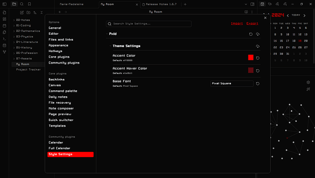Reset Accent Color to default
This screenshot has width=315, height=178.
tap(258, 58)
